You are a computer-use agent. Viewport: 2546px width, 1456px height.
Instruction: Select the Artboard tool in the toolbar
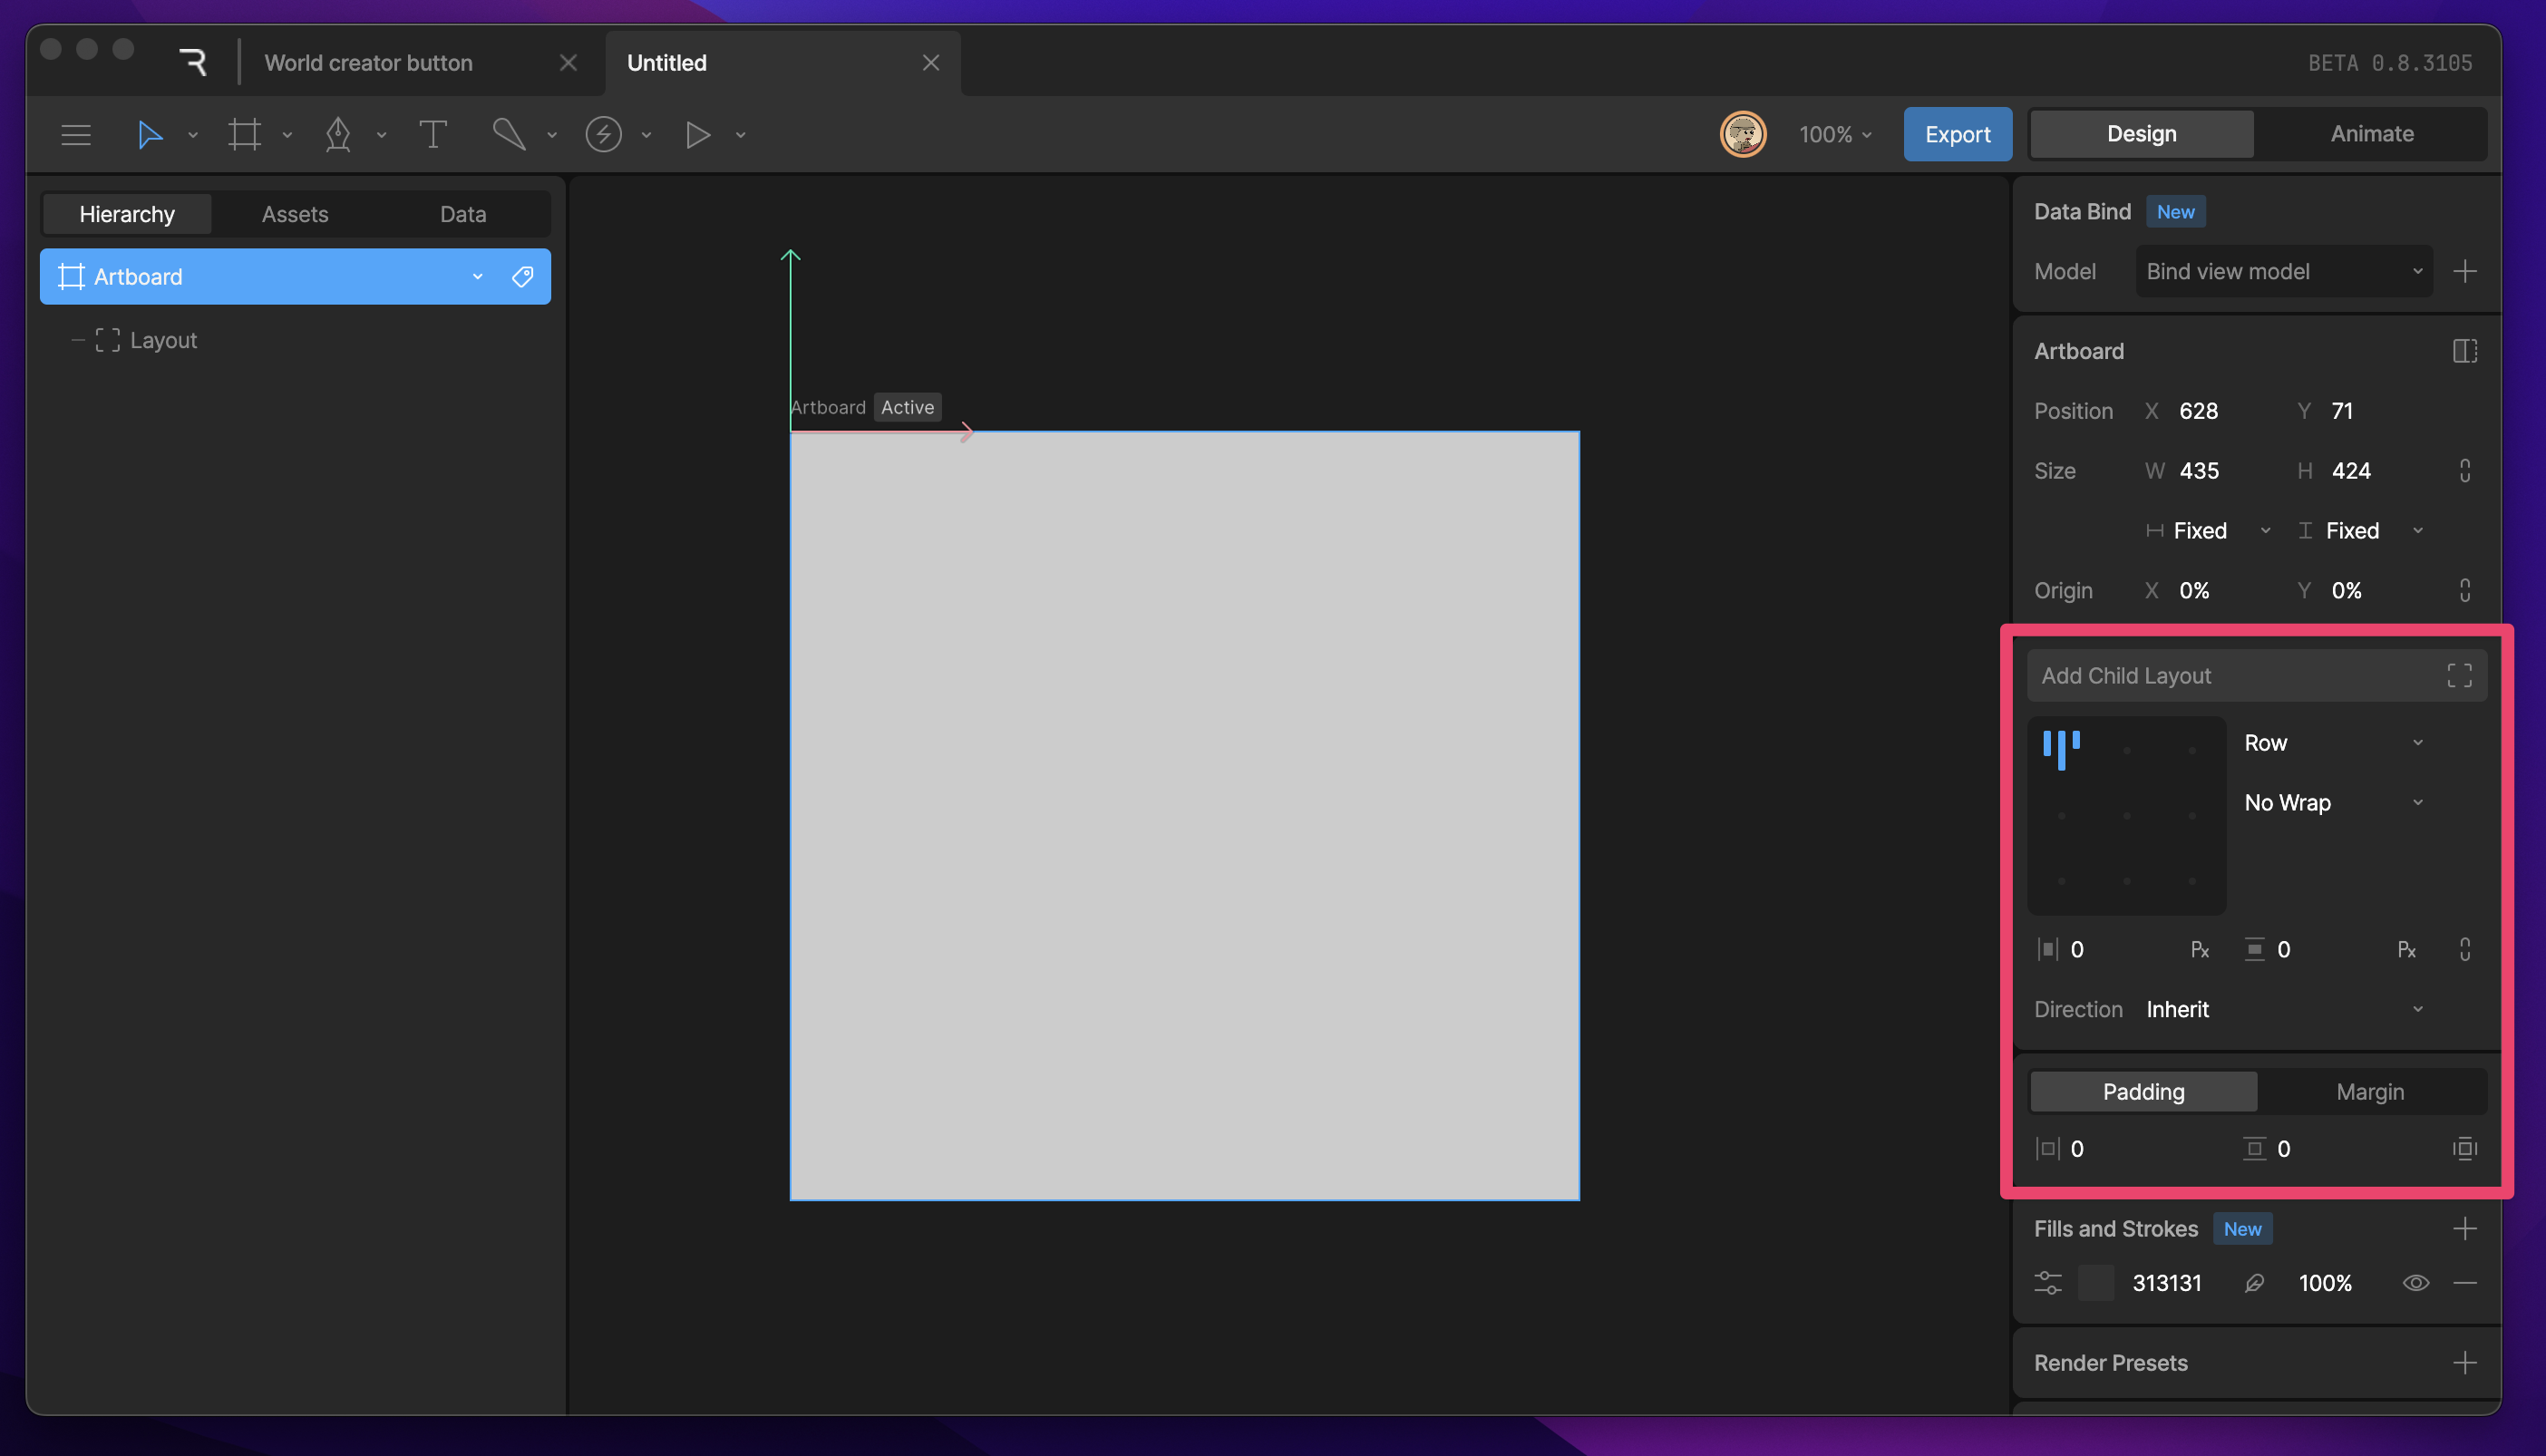(245, 134)
